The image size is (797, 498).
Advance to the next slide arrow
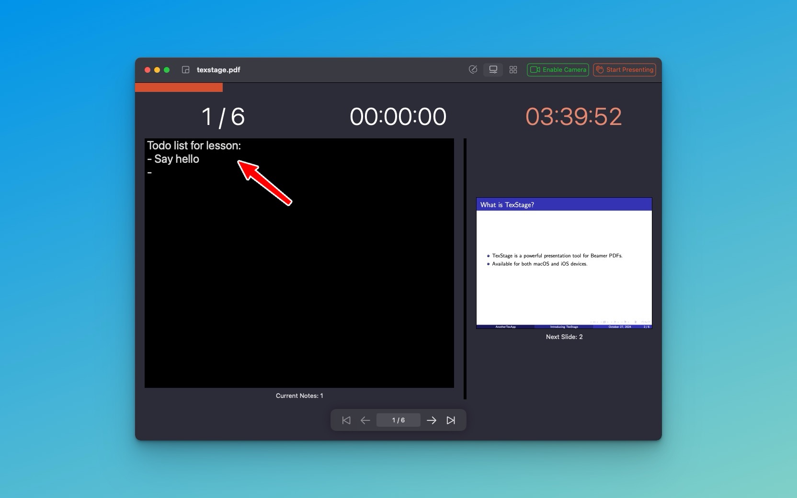click(x=432, y=420)
